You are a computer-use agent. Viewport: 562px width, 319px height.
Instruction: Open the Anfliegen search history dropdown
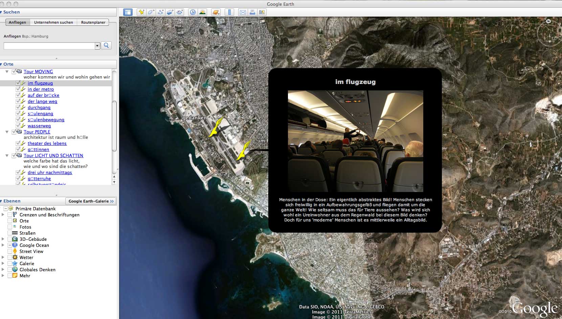click(x=97, y=45)
